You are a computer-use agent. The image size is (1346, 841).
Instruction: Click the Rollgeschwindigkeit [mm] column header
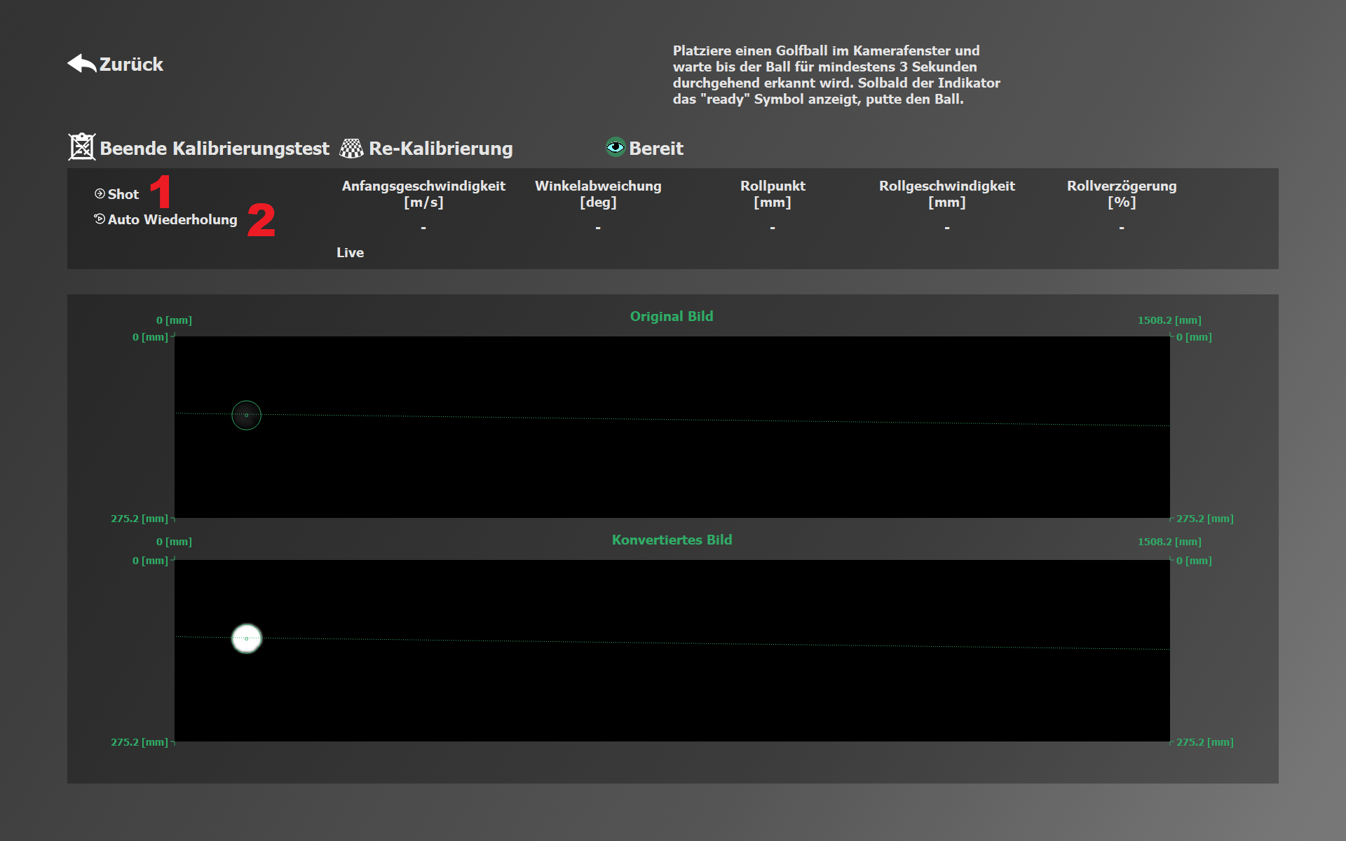[x=947, y=194]
